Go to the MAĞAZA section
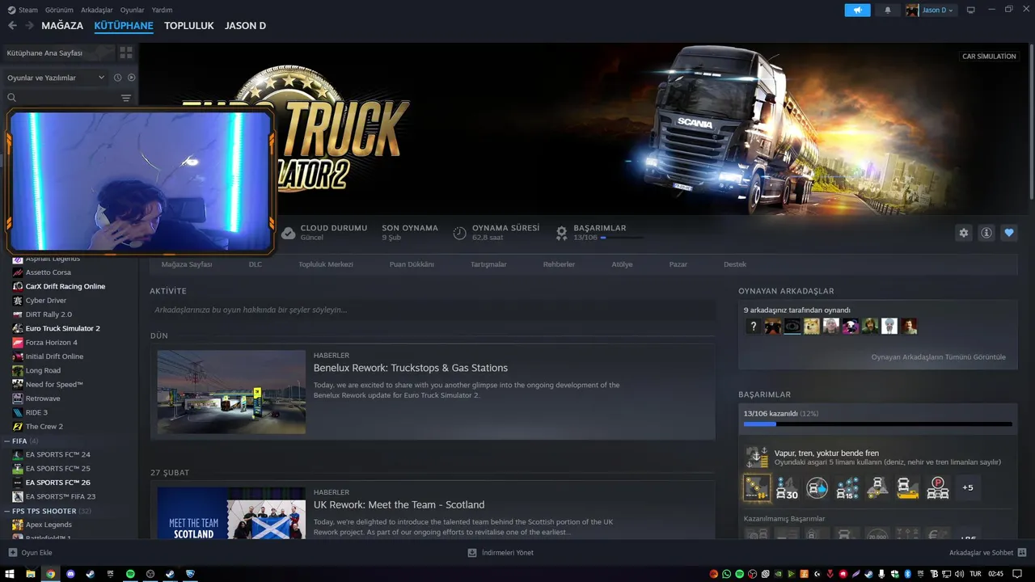The image size is (1035, 582). (x=62, y=26)
